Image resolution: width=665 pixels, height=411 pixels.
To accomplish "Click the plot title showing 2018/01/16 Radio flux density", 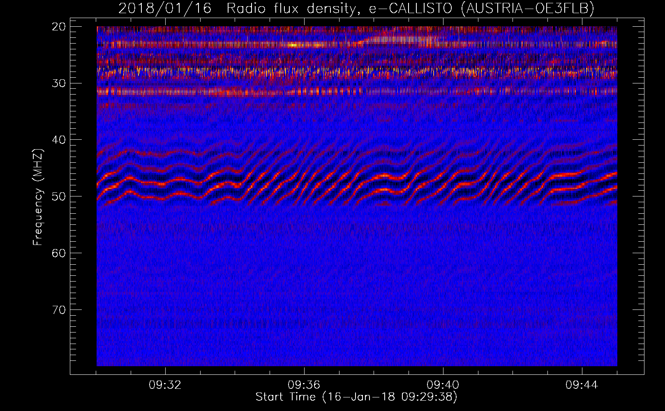I will point(356,8).
